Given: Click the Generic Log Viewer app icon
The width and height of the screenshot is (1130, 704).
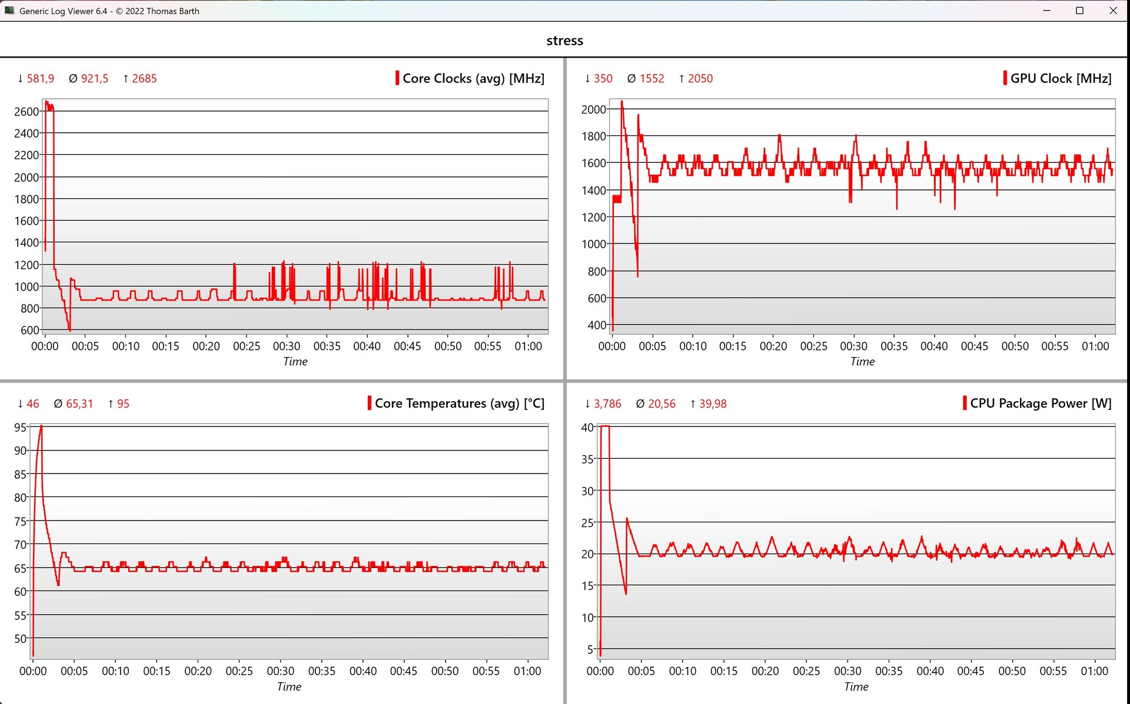Looking at the screenshot, I should point(9,11).
